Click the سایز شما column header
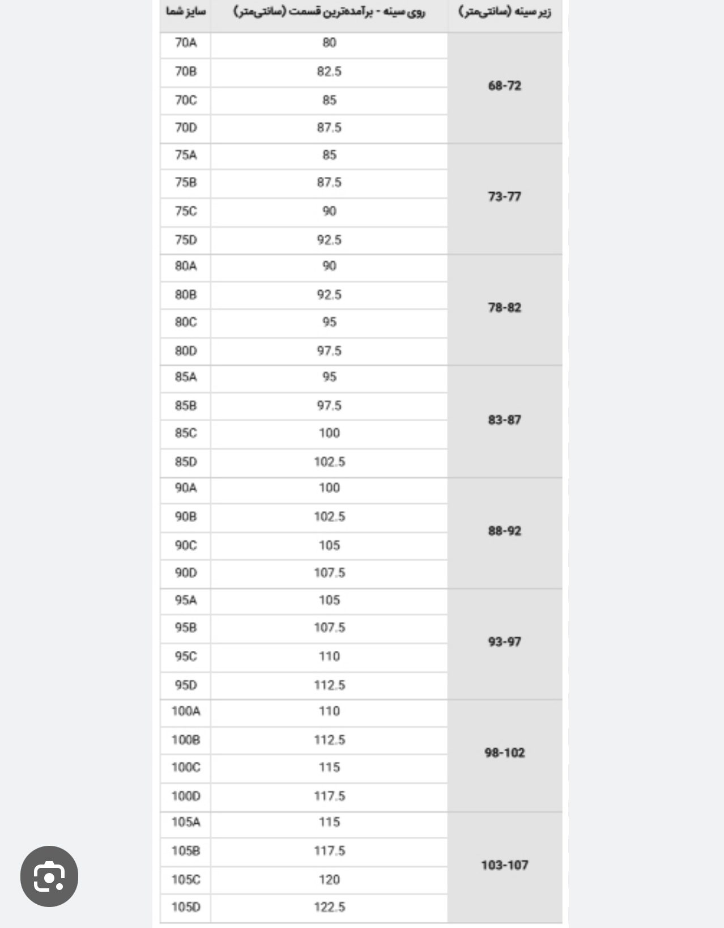 [x=186, y=12]
